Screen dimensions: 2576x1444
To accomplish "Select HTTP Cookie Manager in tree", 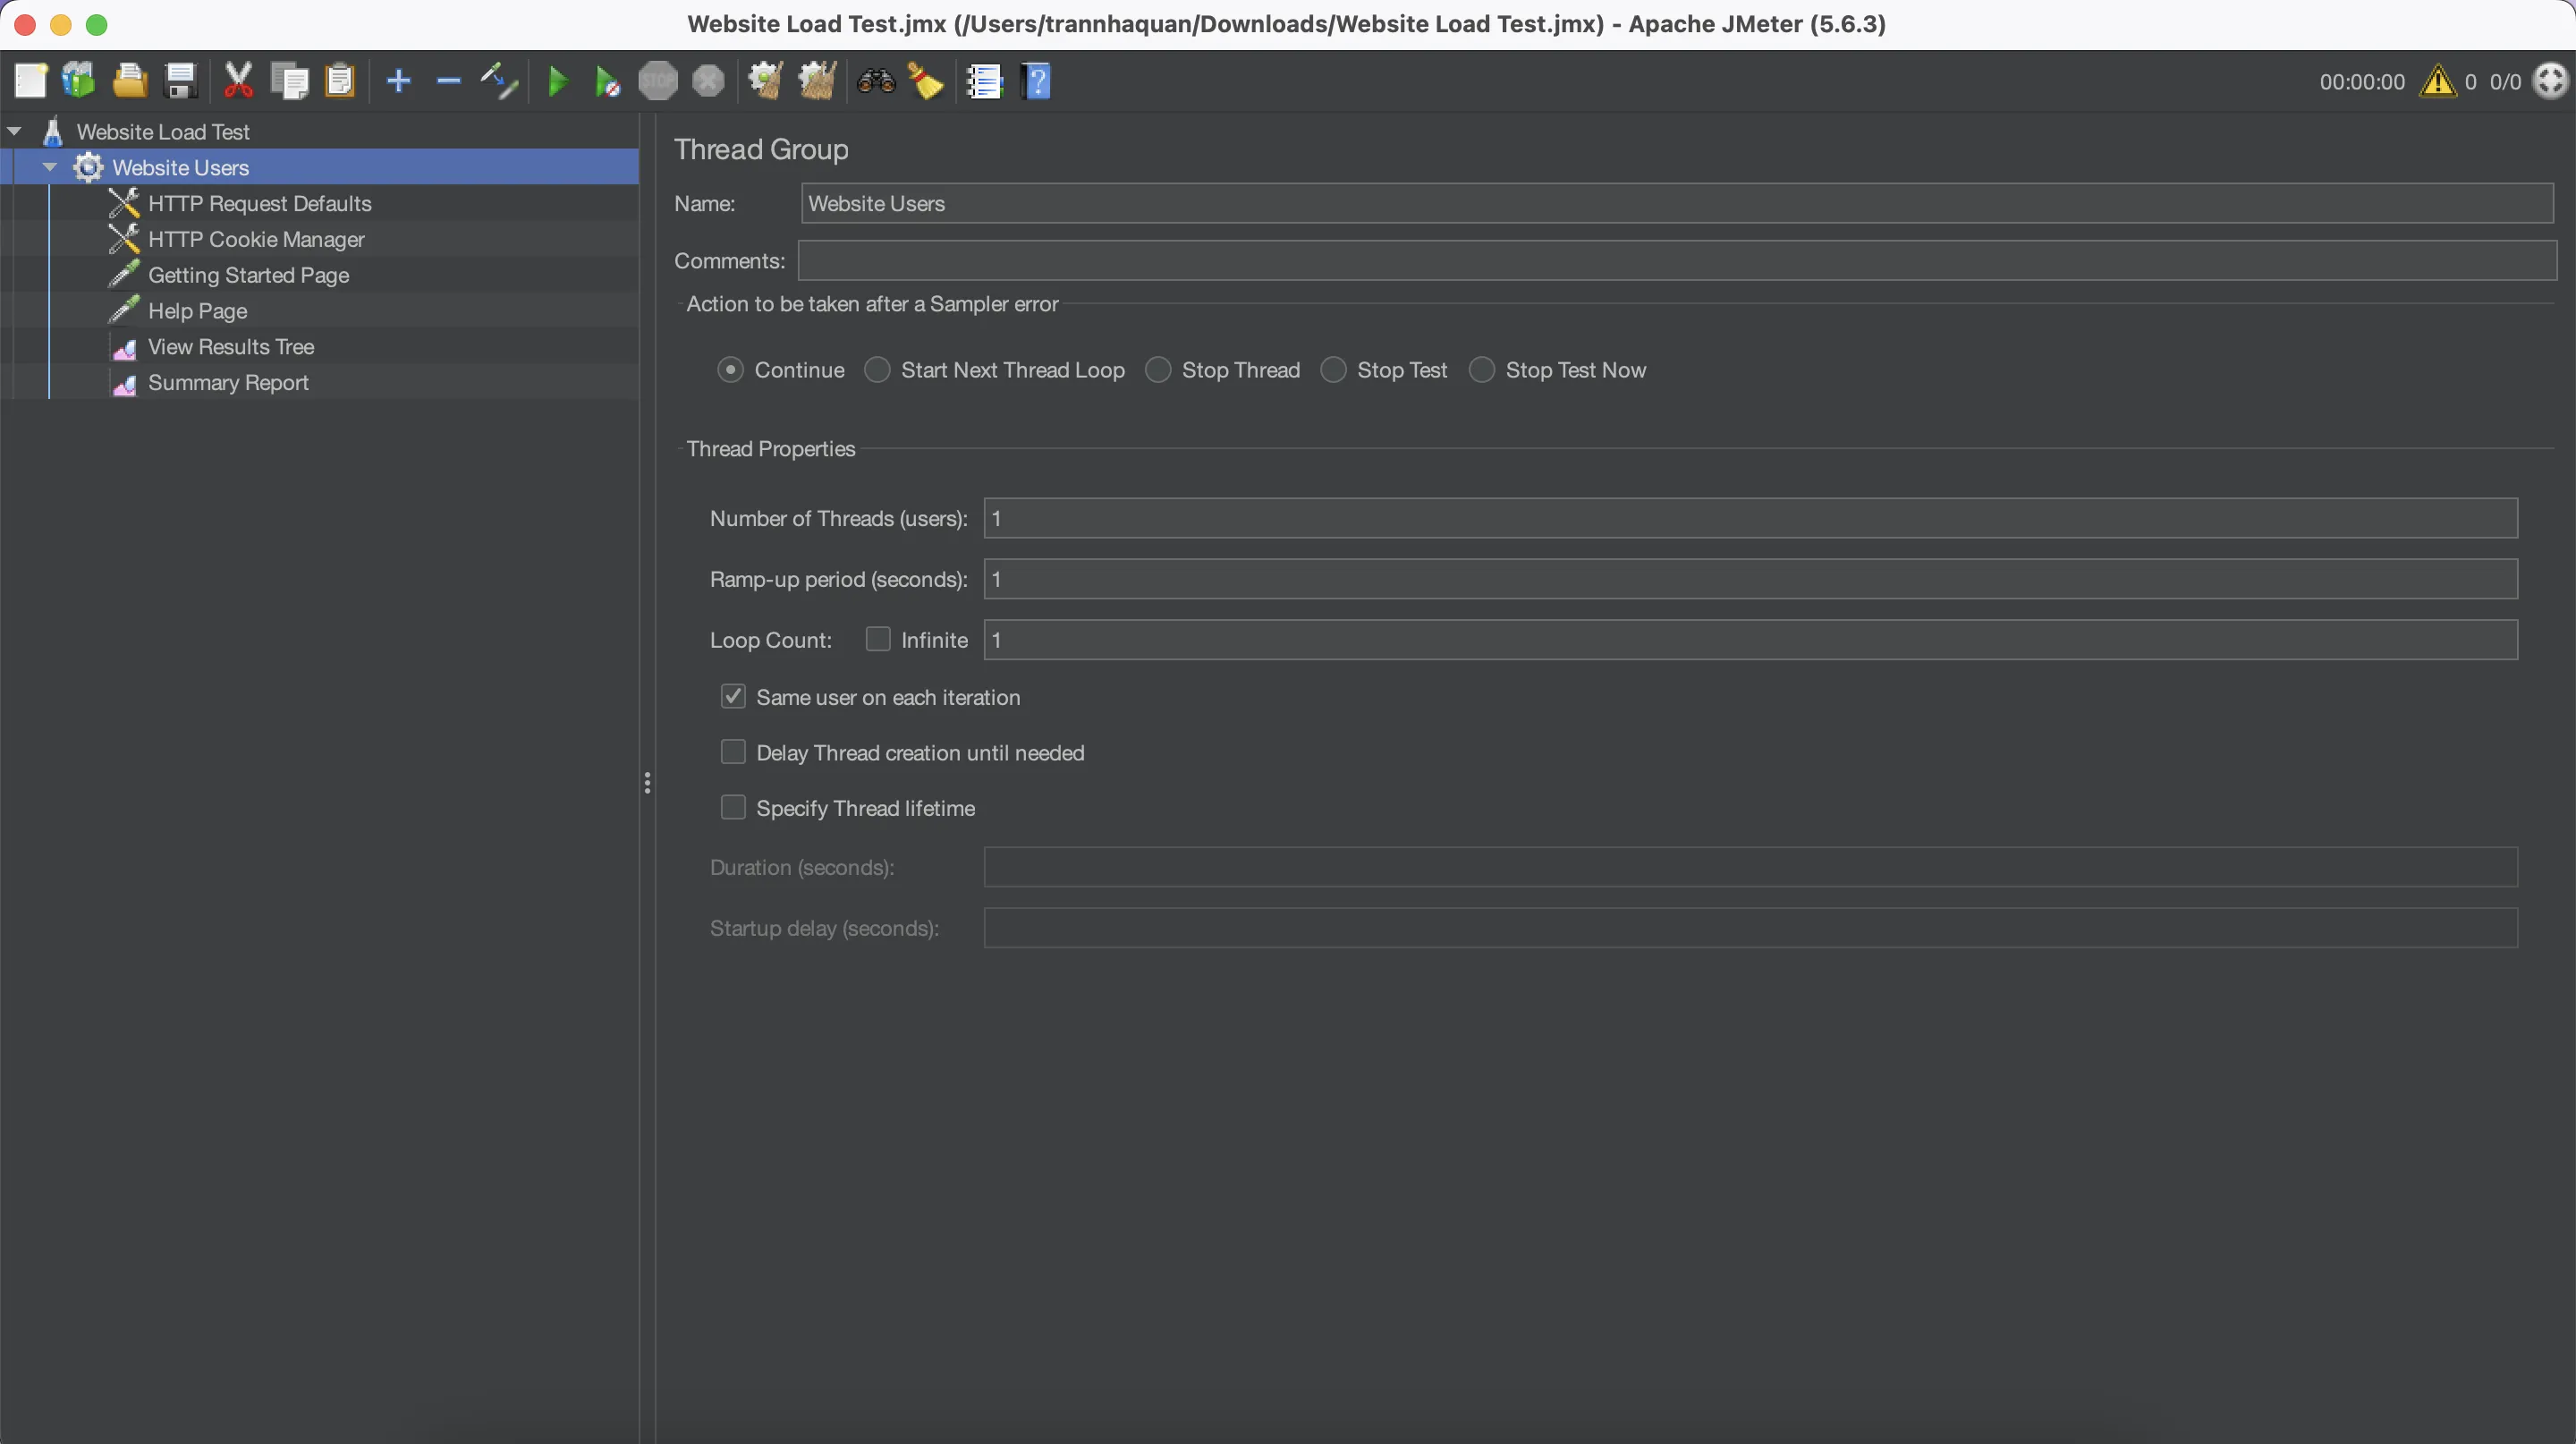I will click(256, 239).
